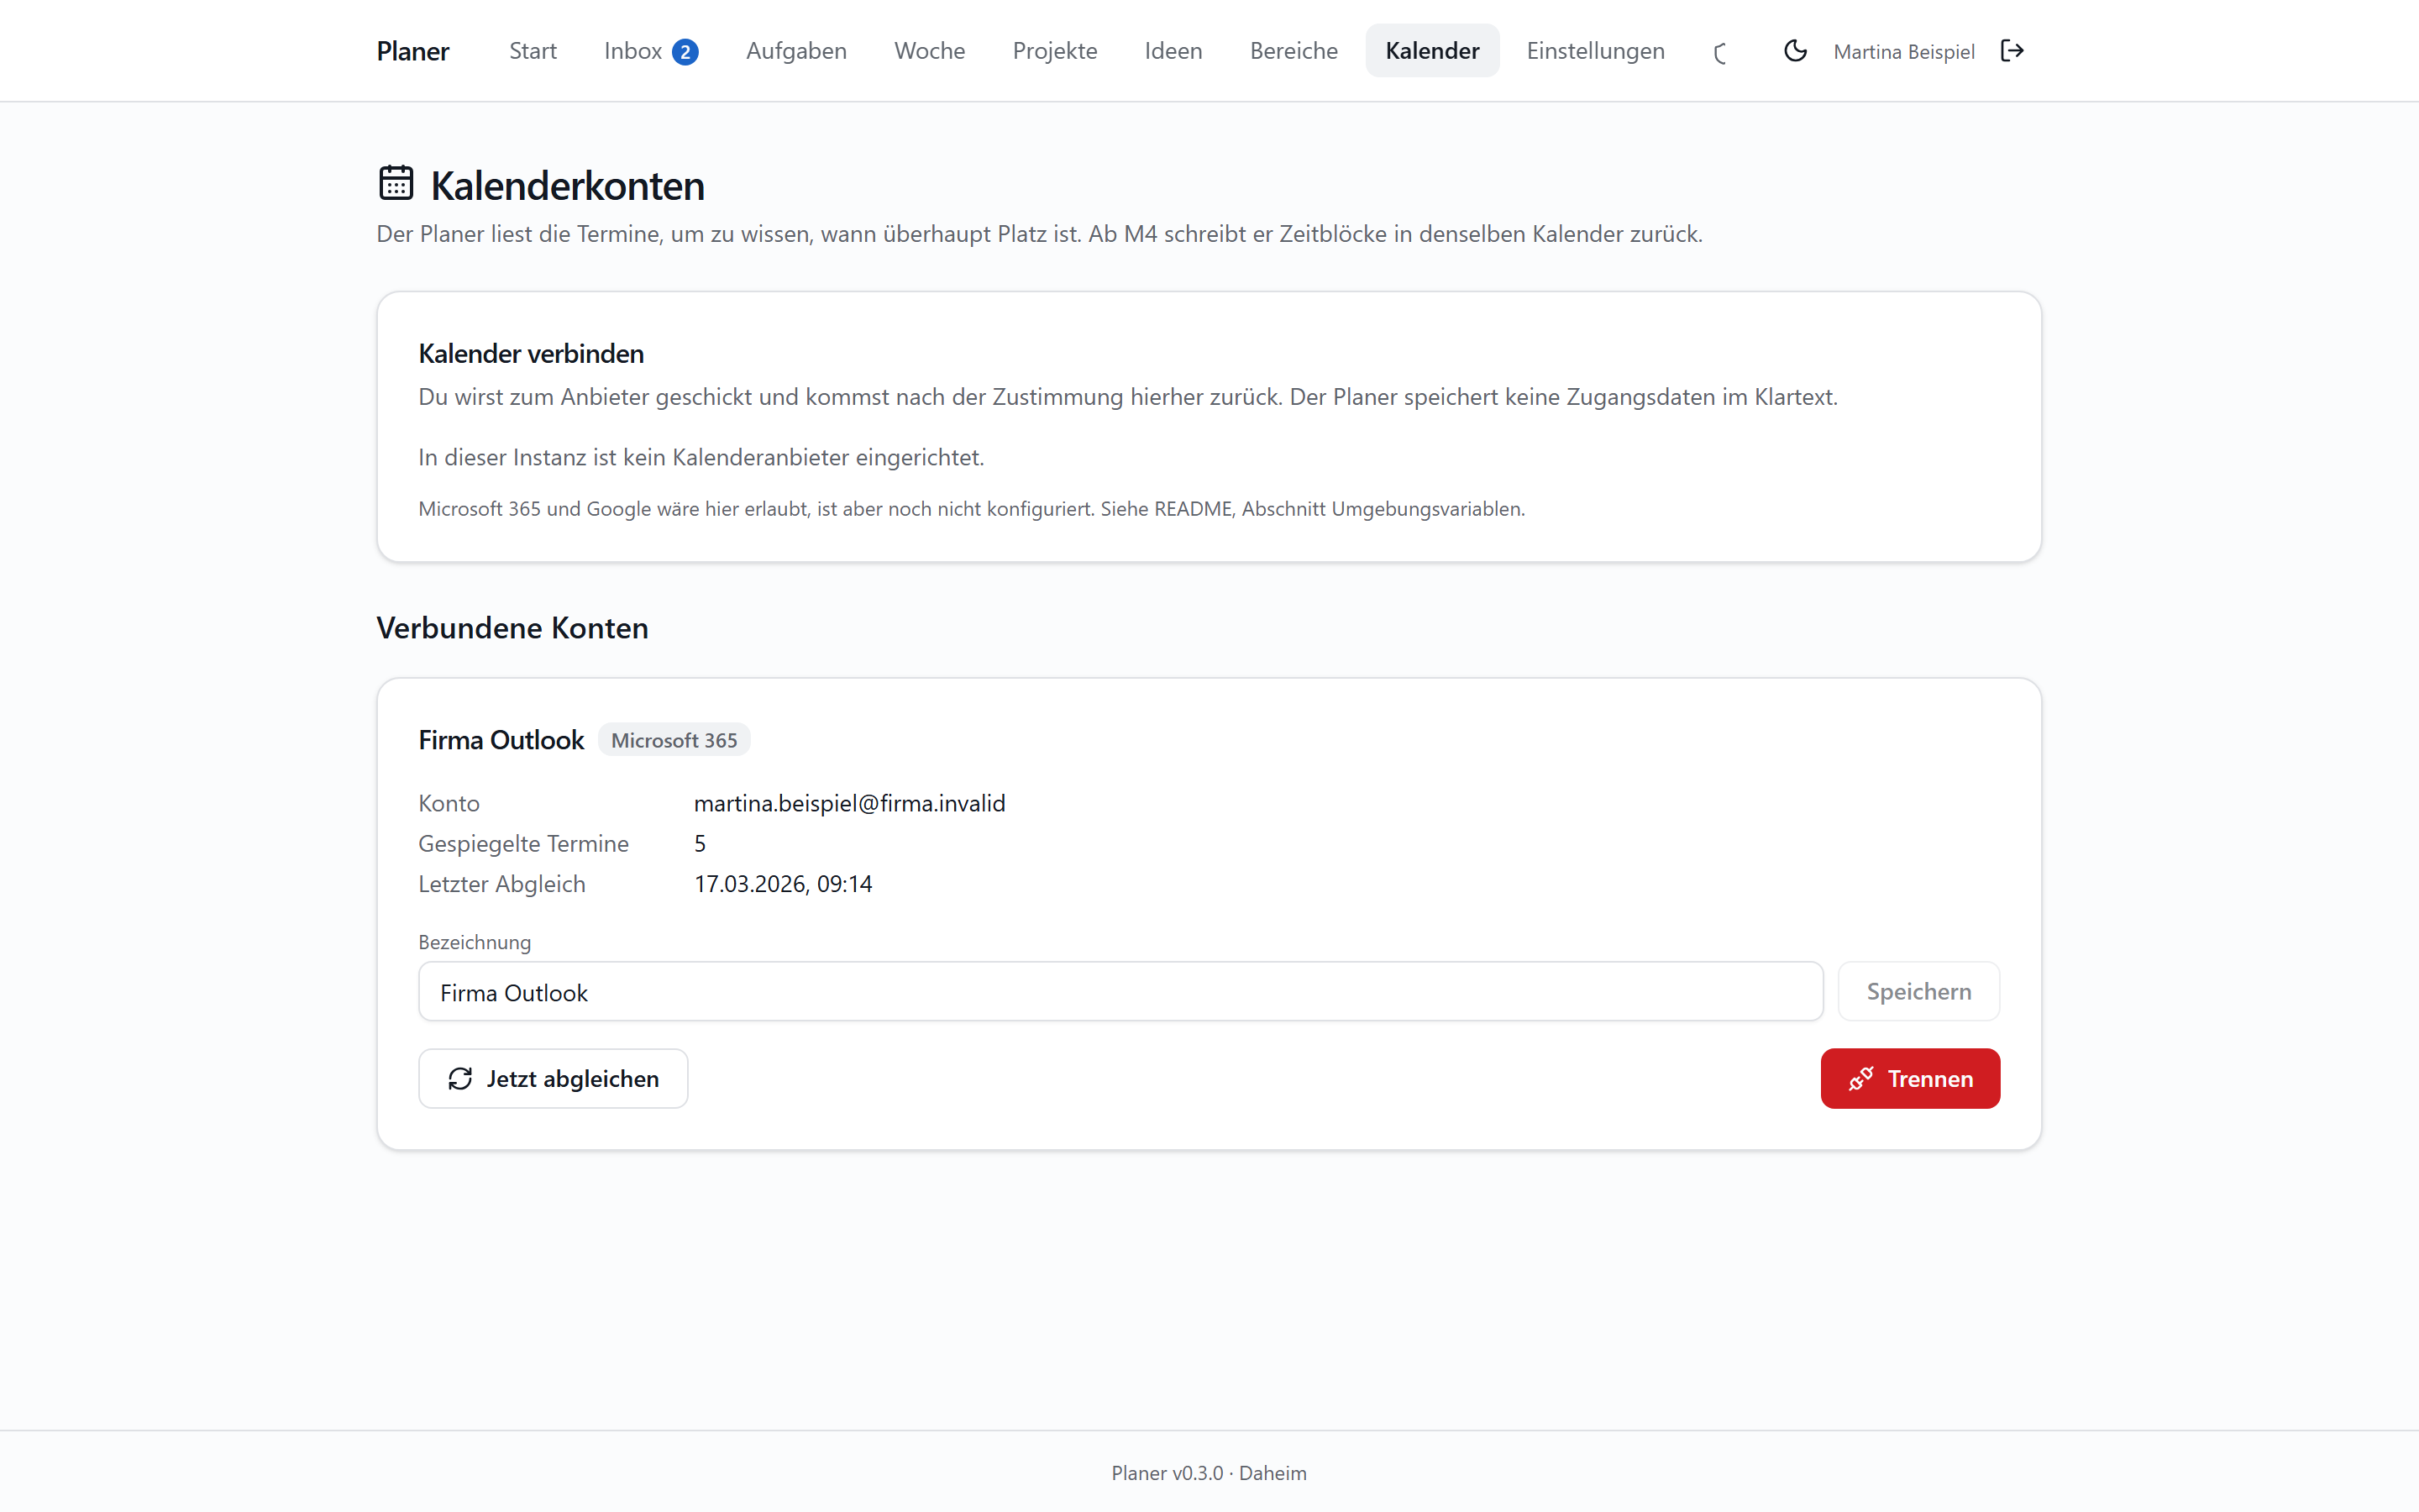
Task: Click the Martina Beispiel user name
Action: click(x=1903, y=52)
